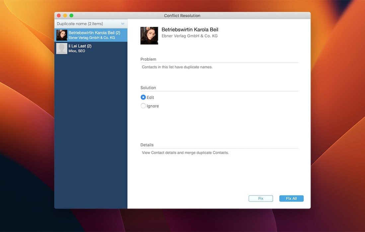Click the 'Conflict Resolution' window title

tap(182, 16)
